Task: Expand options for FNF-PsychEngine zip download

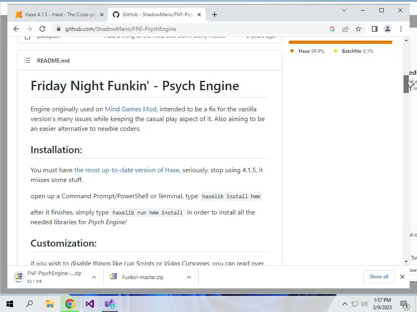Action: coord(94,277)
